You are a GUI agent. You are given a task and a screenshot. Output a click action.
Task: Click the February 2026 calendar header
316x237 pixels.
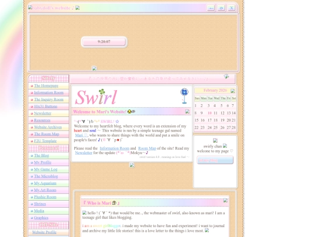pos(215,91)
